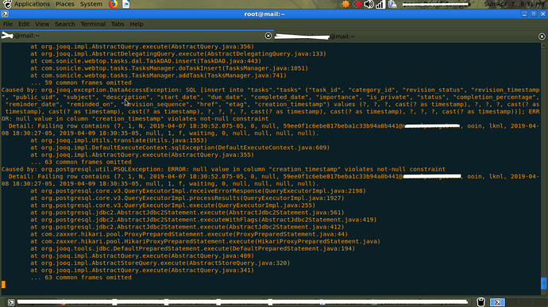Click the QueryExecutorImpl.java:255 line
548x307 pixels.
tap(172, 205)
